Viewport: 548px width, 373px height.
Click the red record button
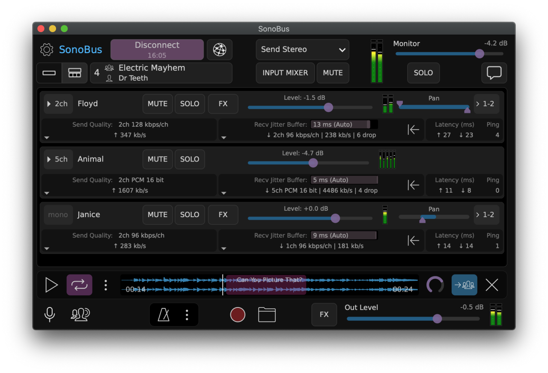238,315
